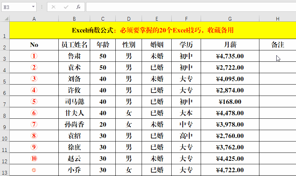Select row 3 header
The image size is (296, 176).
5,56
